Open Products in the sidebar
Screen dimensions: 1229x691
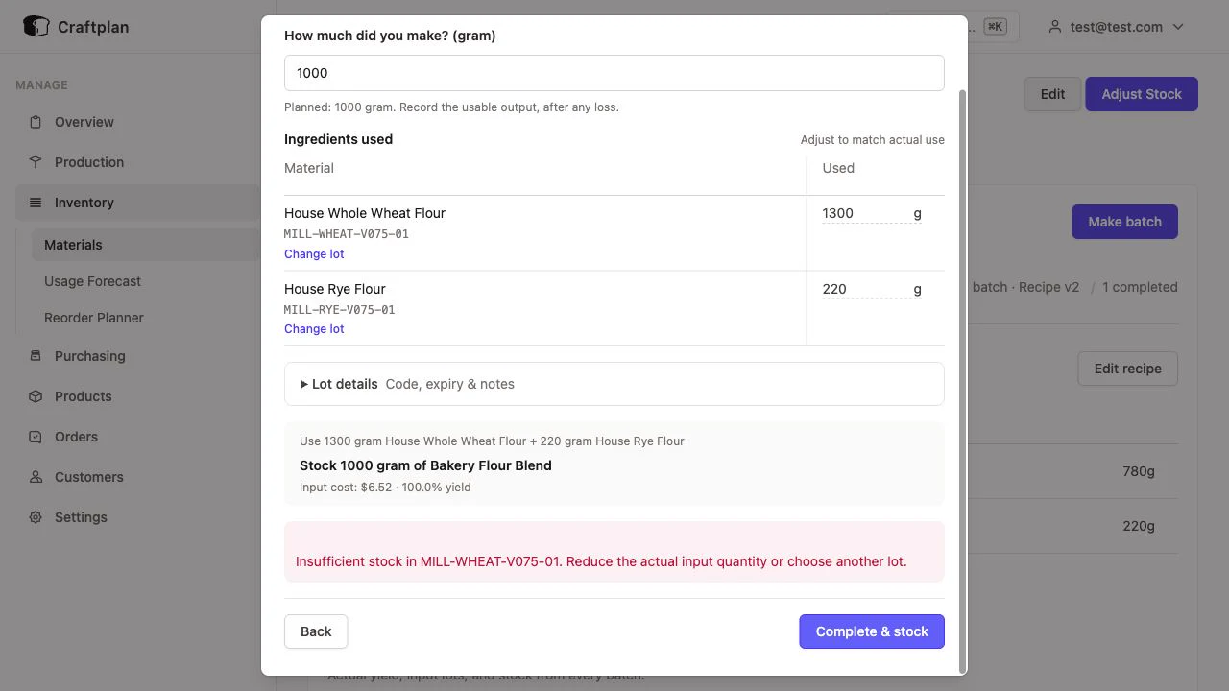point(83,396)
